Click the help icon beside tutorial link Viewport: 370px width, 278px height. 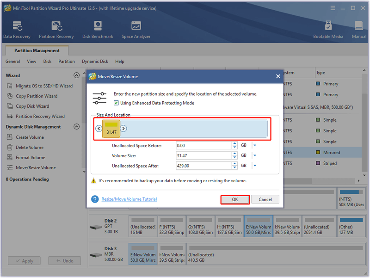coord(95,199)
